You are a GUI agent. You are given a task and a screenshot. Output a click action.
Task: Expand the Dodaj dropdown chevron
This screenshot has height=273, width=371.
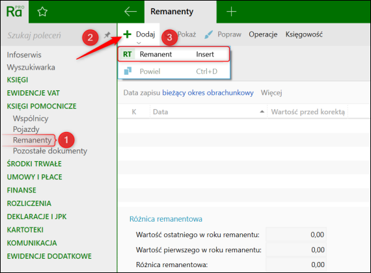(x=139, y=43)
